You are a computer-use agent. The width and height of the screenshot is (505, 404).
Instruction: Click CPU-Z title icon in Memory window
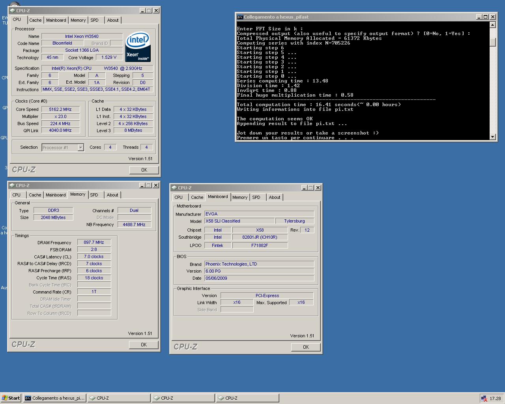12,185
